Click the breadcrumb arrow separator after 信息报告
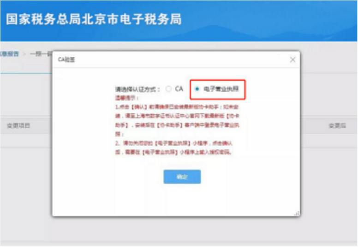 tap(24, 54)
